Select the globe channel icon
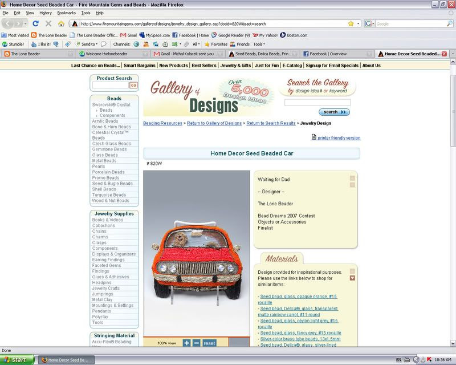 tap(136, 44)
